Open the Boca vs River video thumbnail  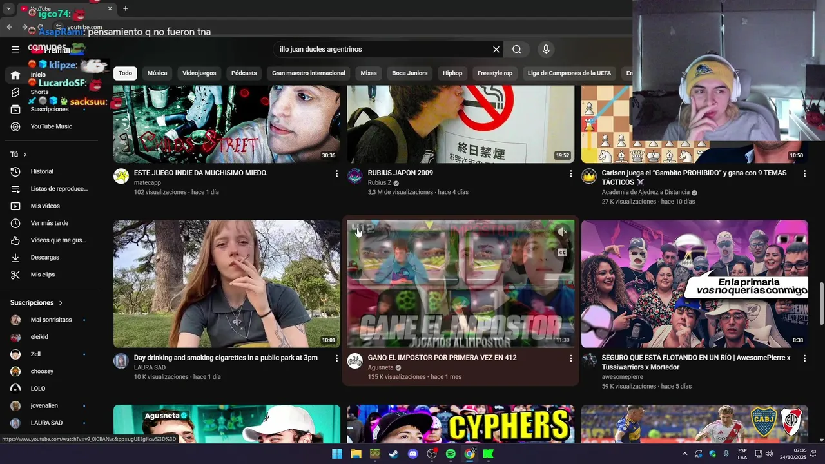(x=694, y=424)
